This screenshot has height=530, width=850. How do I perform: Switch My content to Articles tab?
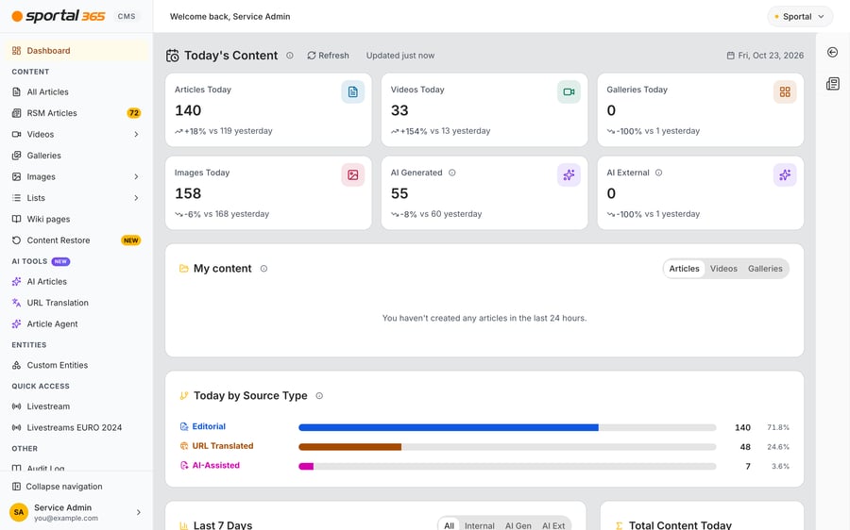pyautogui.click(x=684, y=269)
